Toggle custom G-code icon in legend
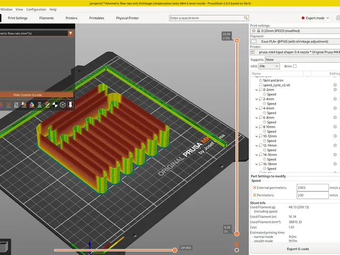 click(x=47, y=105)
